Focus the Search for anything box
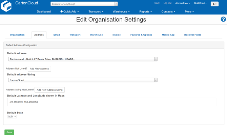This screenshot has width=227, height=138. point(82,4)
